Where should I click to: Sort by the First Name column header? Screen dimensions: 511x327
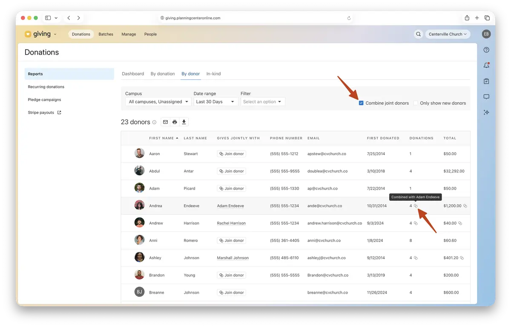[x=164, y=138]
